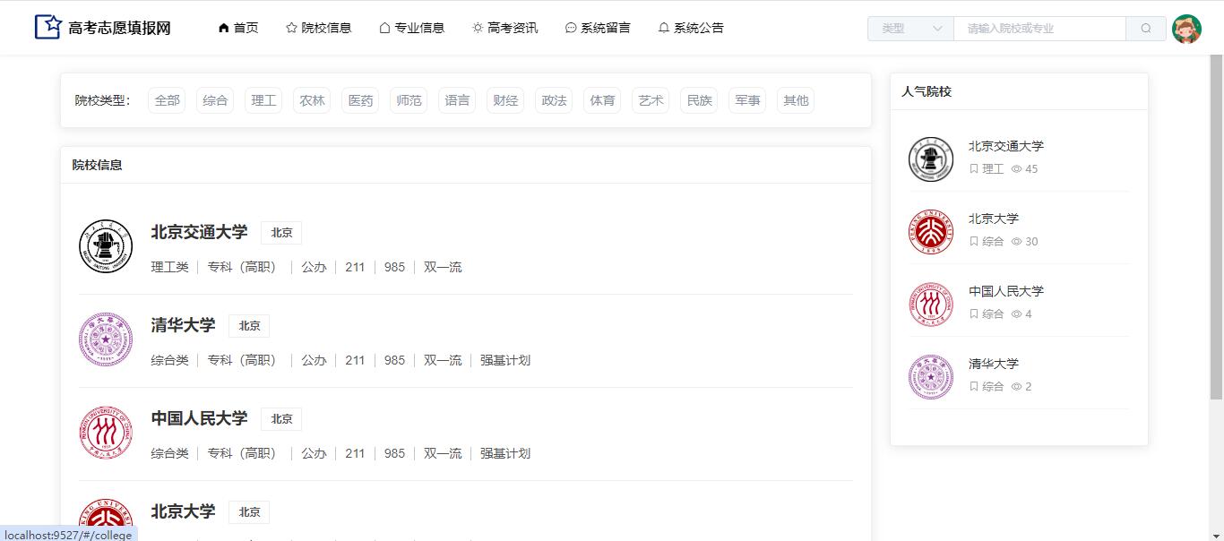The image size is (1224, 541).
Task: Open the user avatar in header
Action: tap(1186, 29)
